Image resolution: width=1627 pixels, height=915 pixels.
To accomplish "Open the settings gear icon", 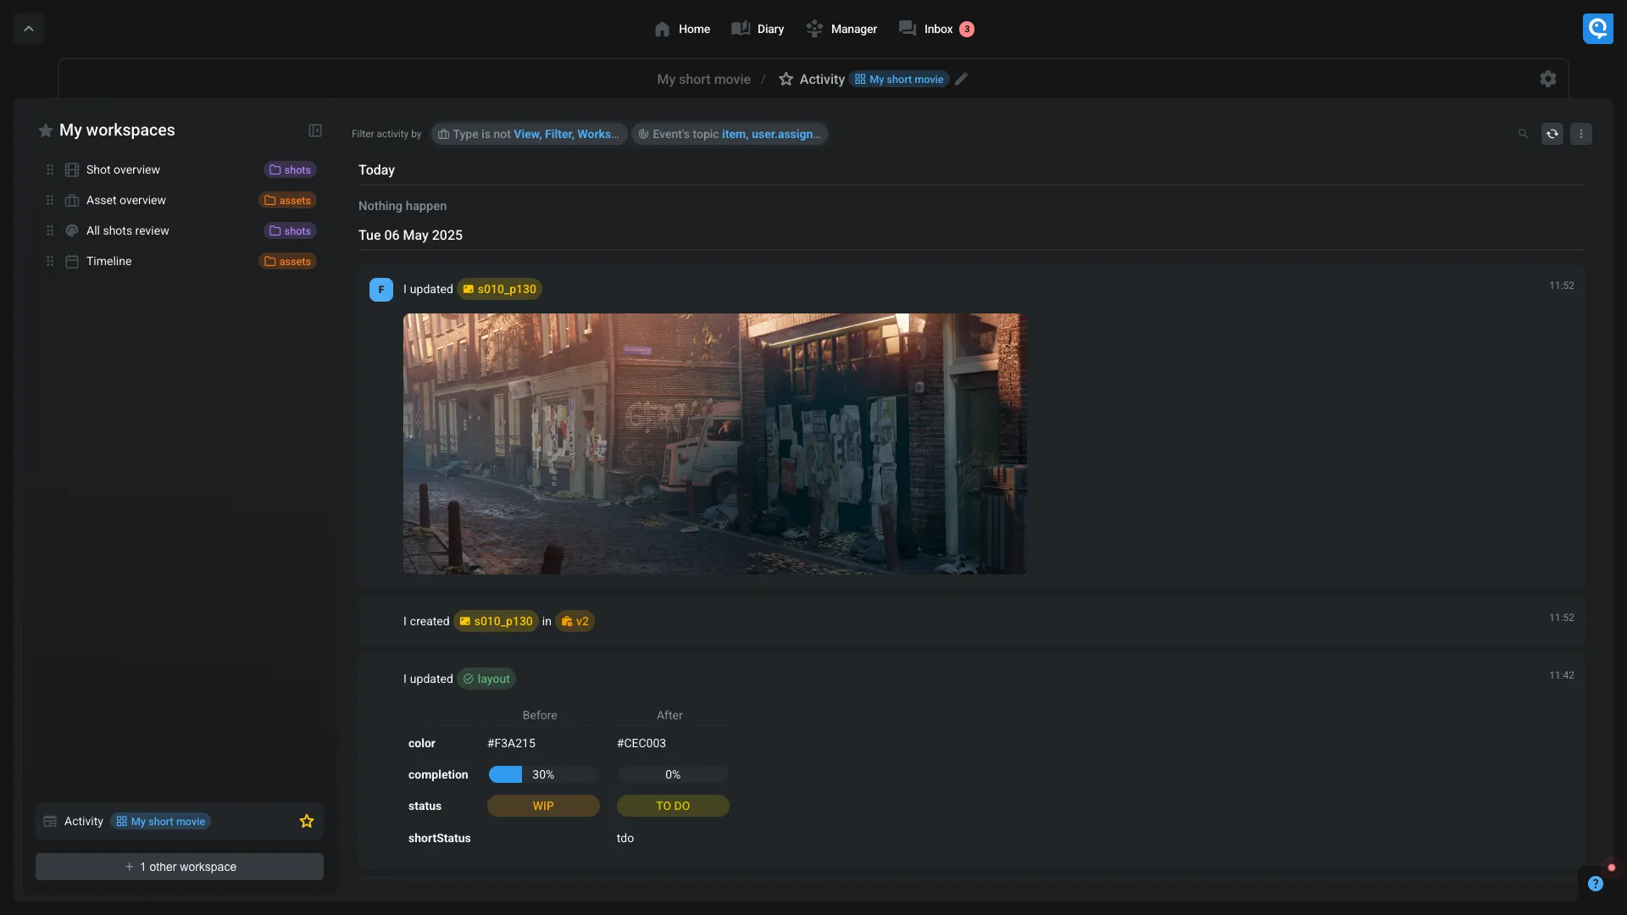I will point(1547,79).
